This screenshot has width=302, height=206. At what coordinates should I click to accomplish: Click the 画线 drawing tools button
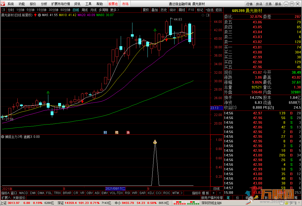pos(182,10)
